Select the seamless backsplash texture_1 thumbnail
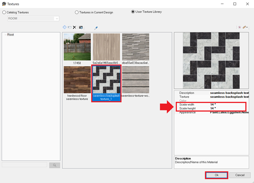The width and height of the screenshot is (254, 183). point(106,80)
